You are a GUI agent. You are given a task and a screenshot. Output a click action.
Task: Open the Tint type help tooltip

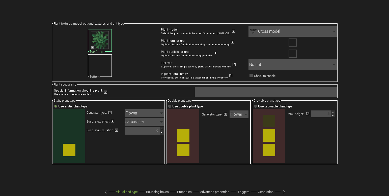click(x=234, y=64)
